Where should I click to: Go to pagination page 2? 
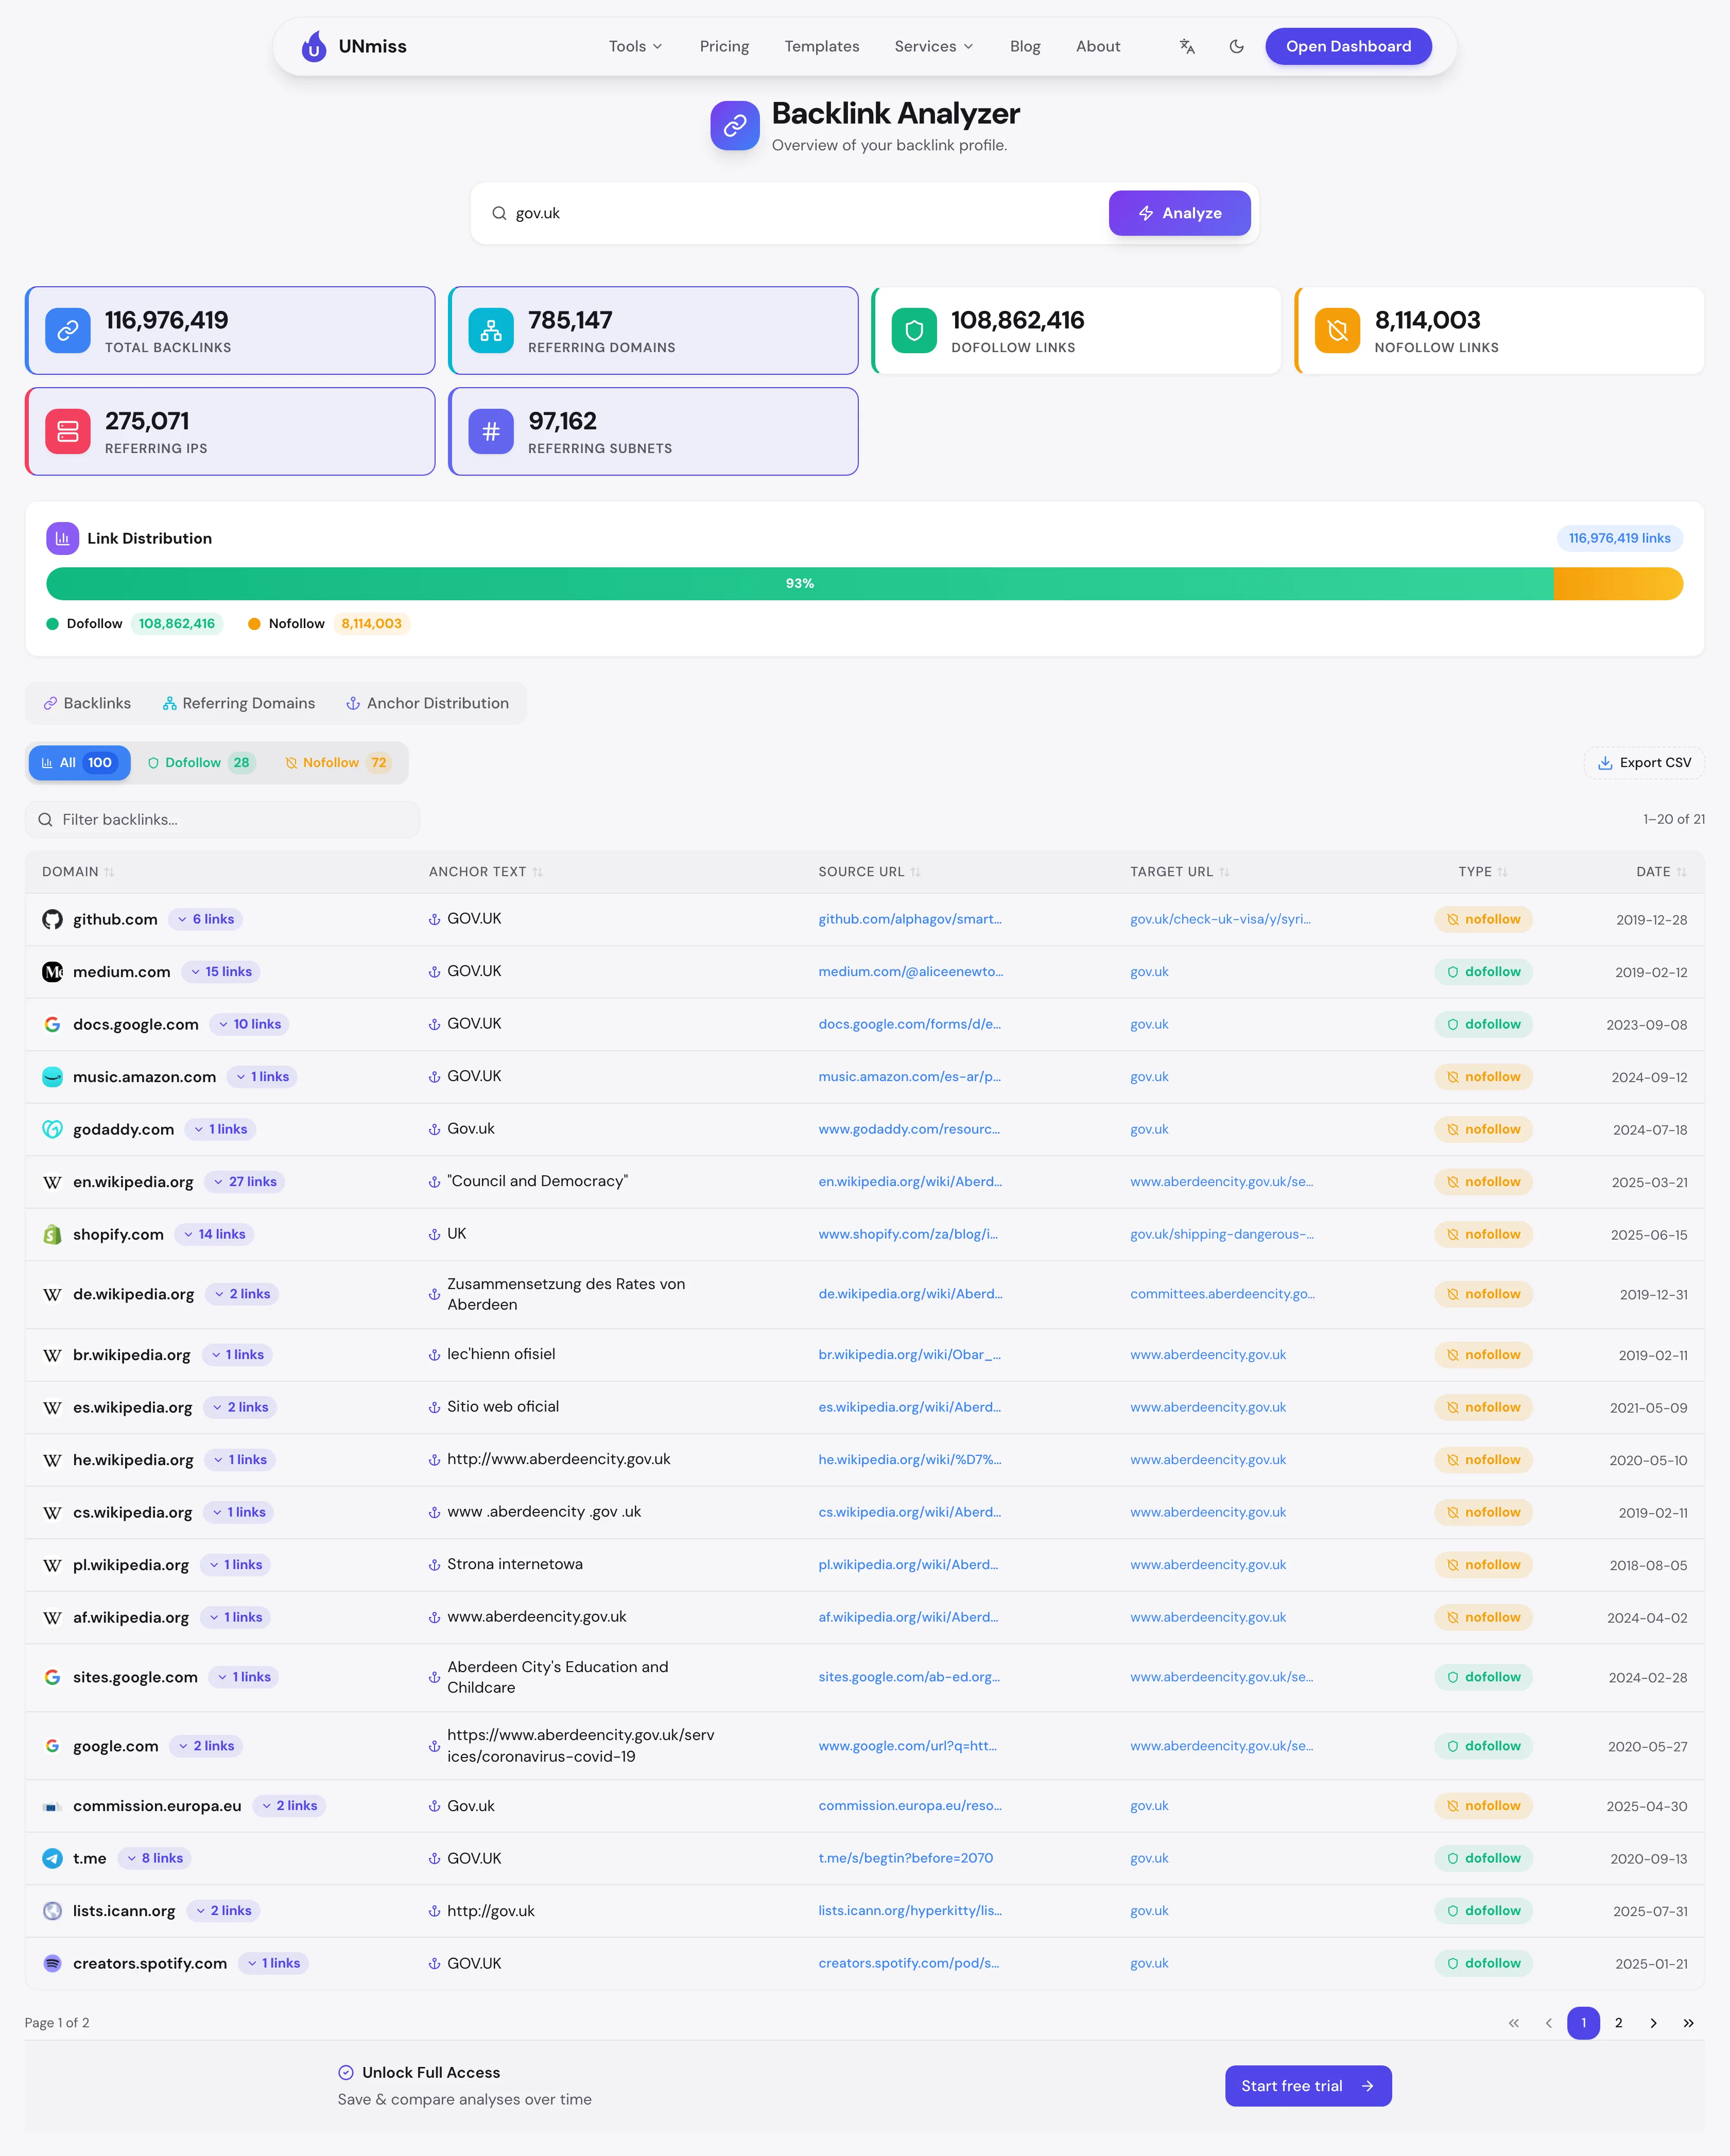tap(1618, 2023)
